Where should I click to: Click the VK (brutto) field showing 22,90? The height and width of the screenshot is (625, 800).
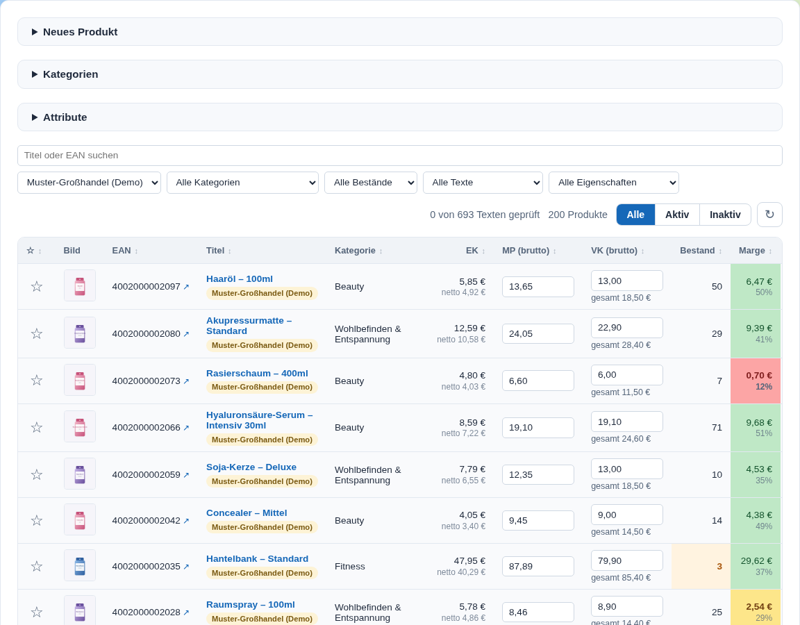(x=626, y=328)
